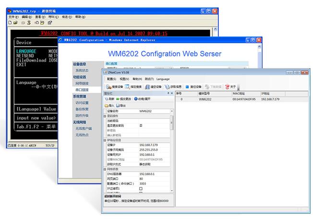Viewport: 313px width, 221px height.
Task: Click 刷新 refresh icon in property panel
Action: [x=107, y=99]
